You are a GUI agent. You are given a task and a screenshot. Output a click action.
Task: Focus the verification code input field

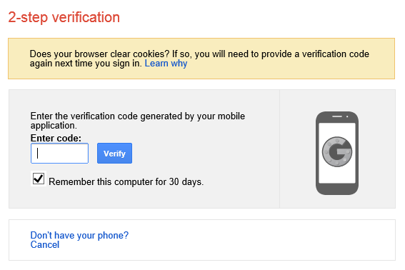coord(60,154)
